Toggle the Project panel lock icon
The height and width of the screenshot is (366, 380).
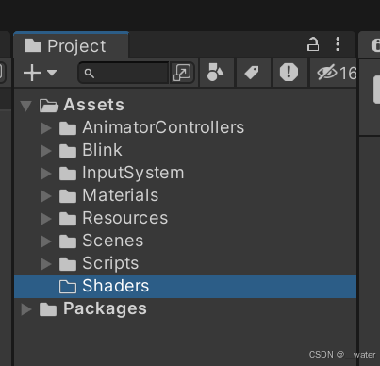click(x=313, y=44)
